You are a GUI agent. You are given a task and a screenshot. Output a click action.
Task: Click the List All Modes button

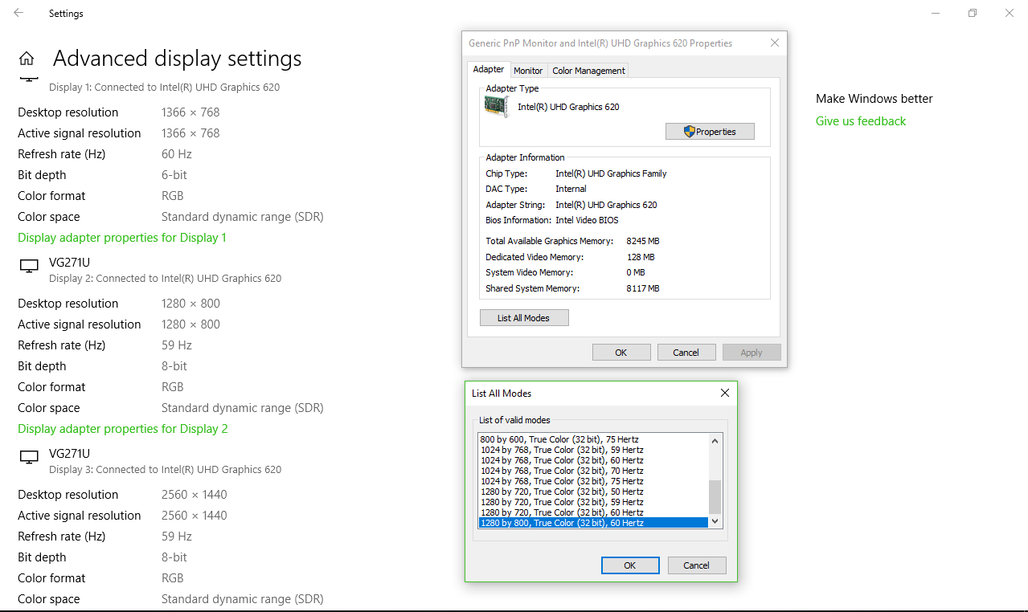click(x=524, y=318)
